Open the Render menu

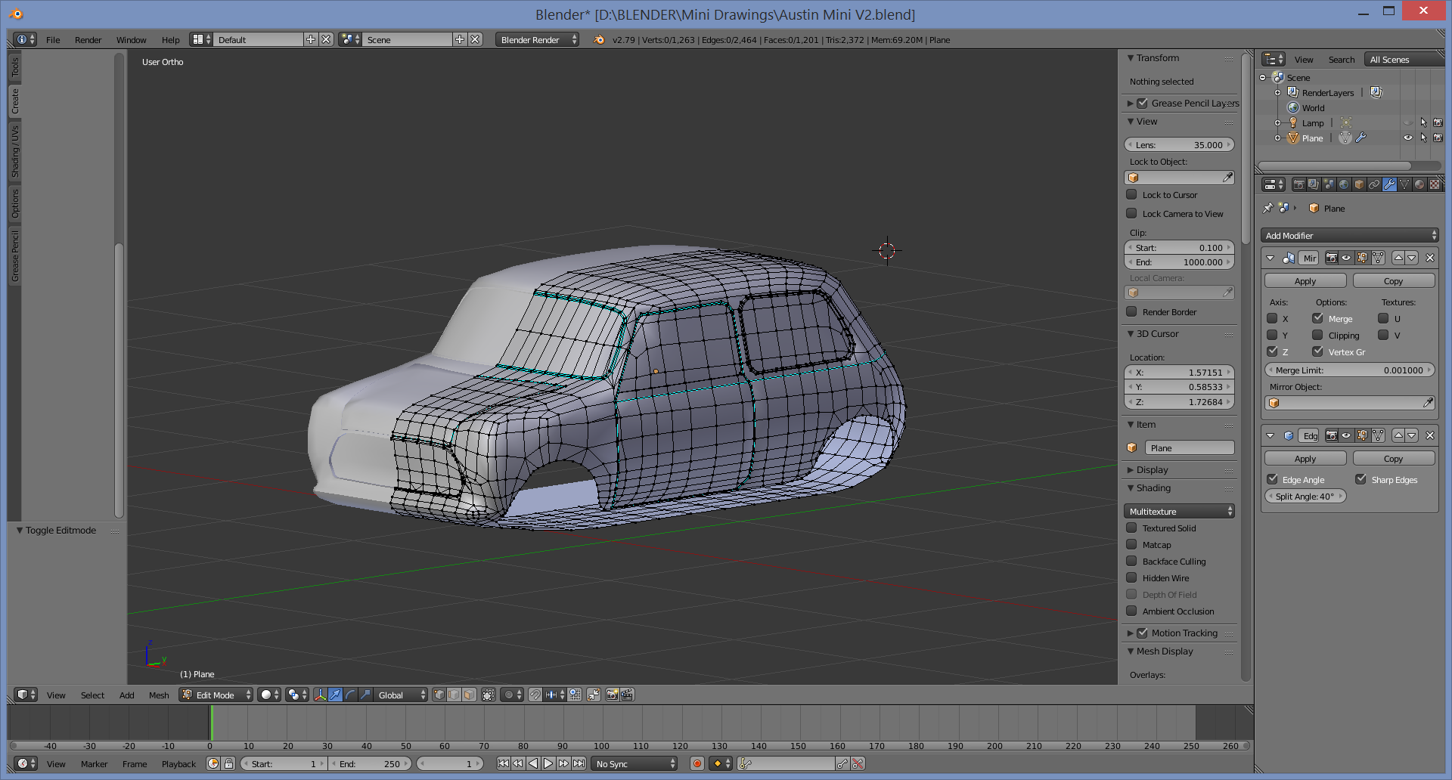point(88,40)
